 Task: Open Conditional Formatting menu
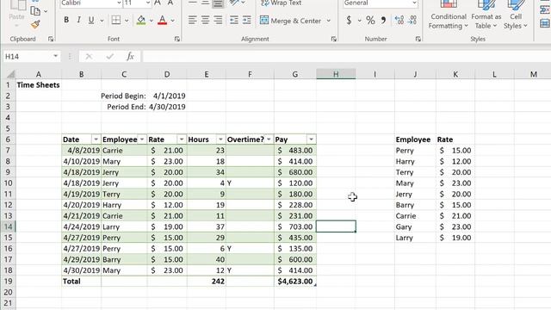(449, 15)
